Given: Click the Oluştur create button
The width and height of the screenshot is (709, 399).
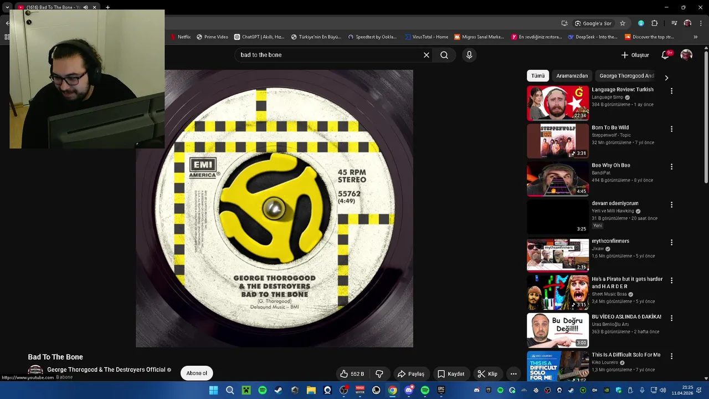Looking at the screenshot, I should coord(635,55).
